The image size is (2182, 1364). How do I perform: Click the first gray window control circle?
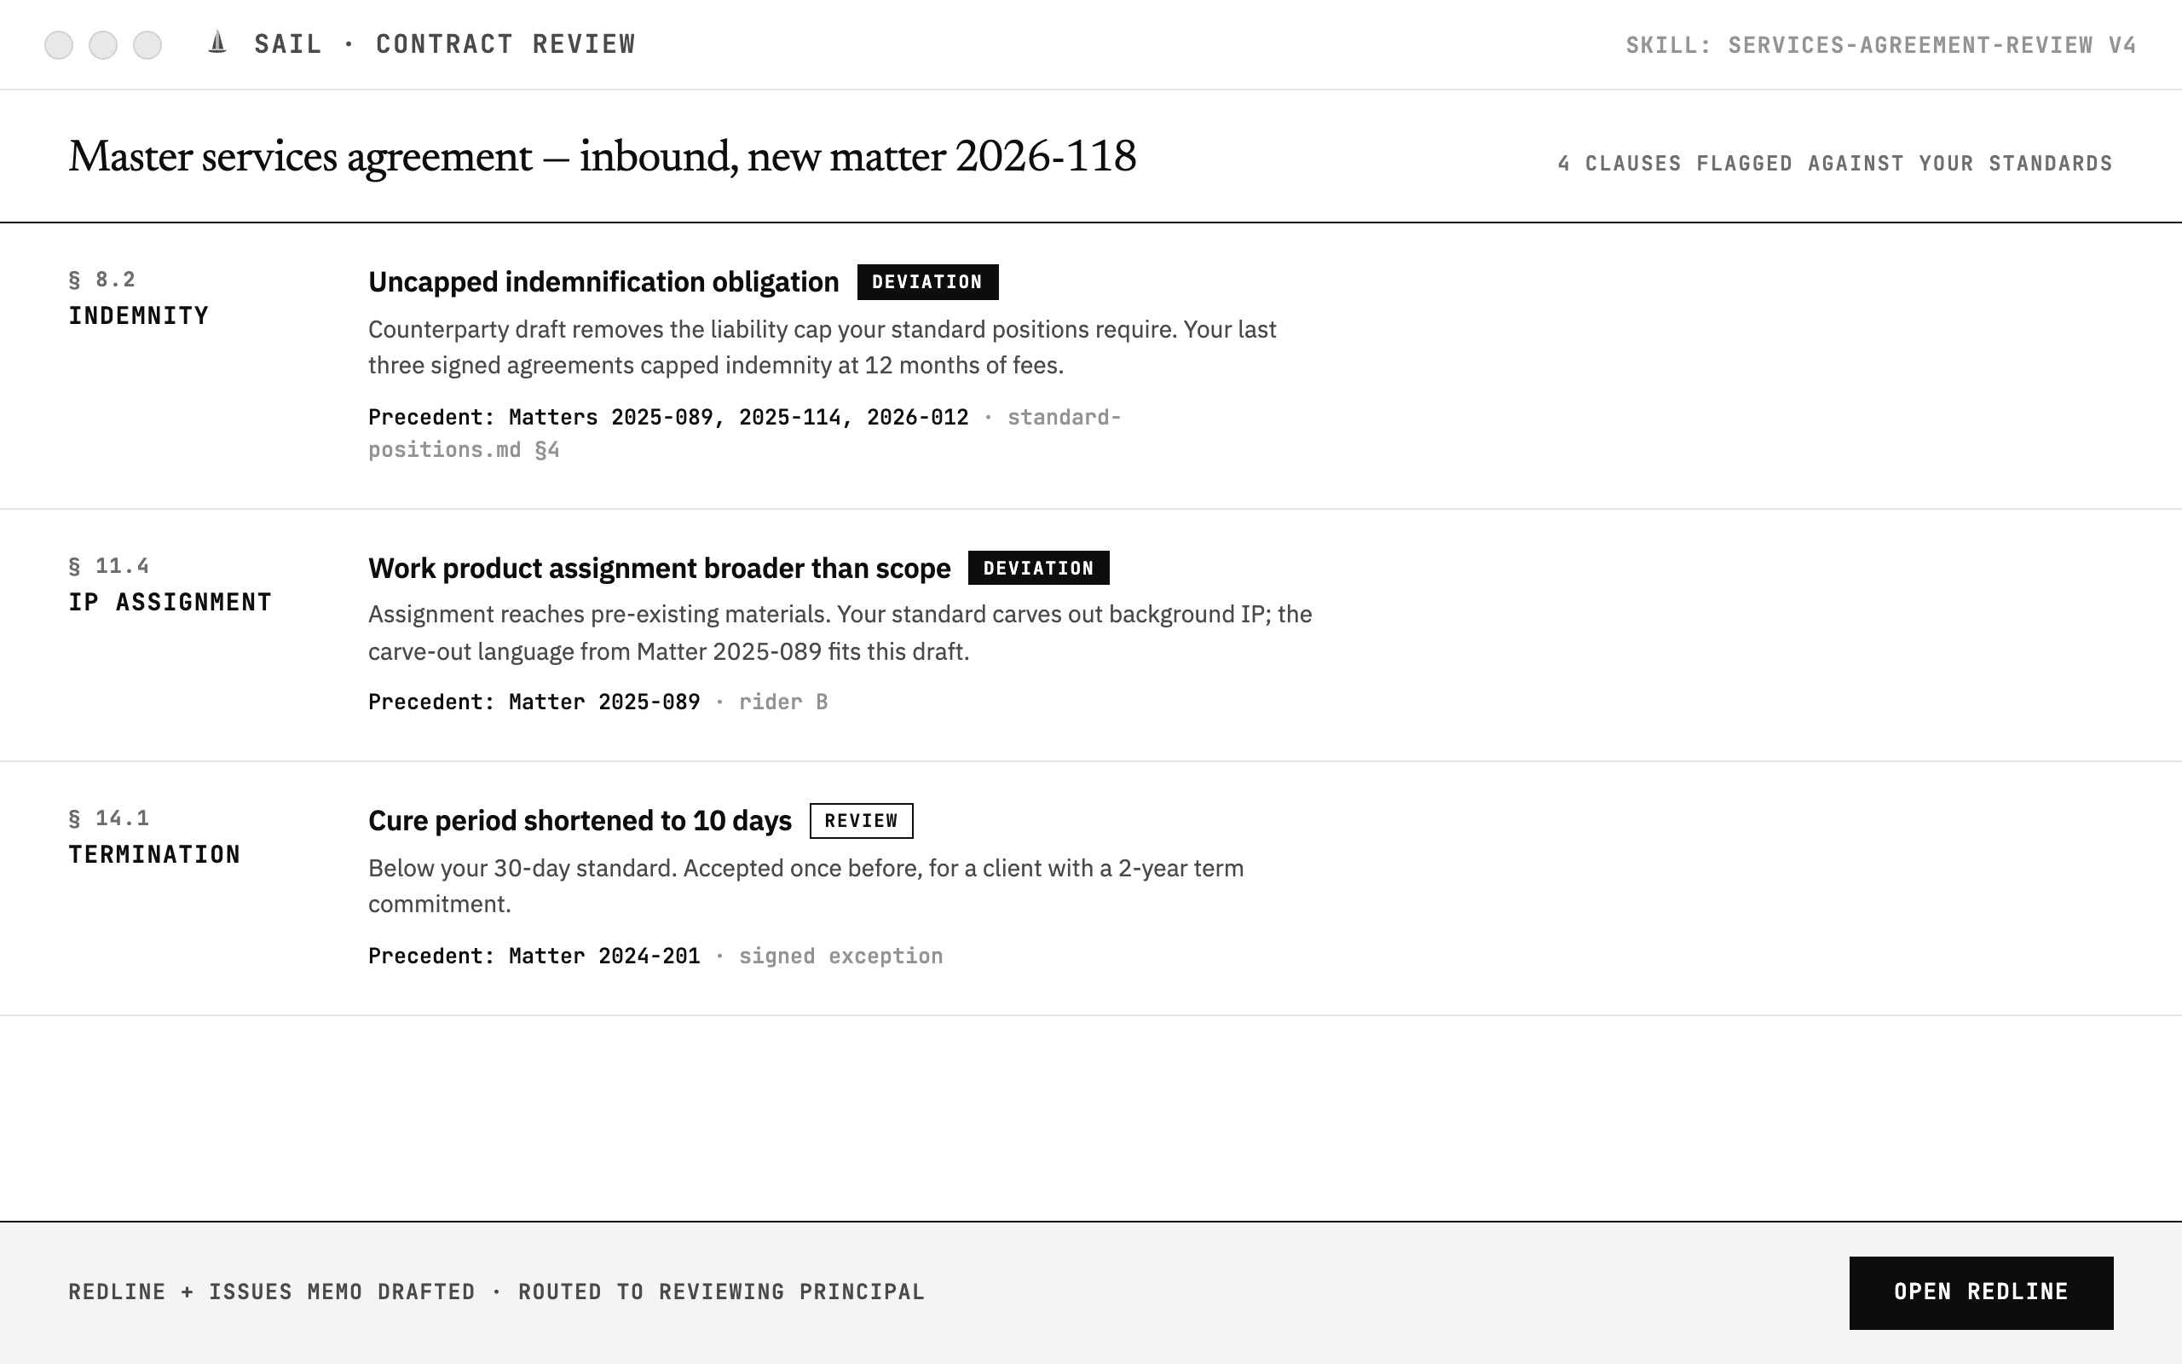pos(59,45)
